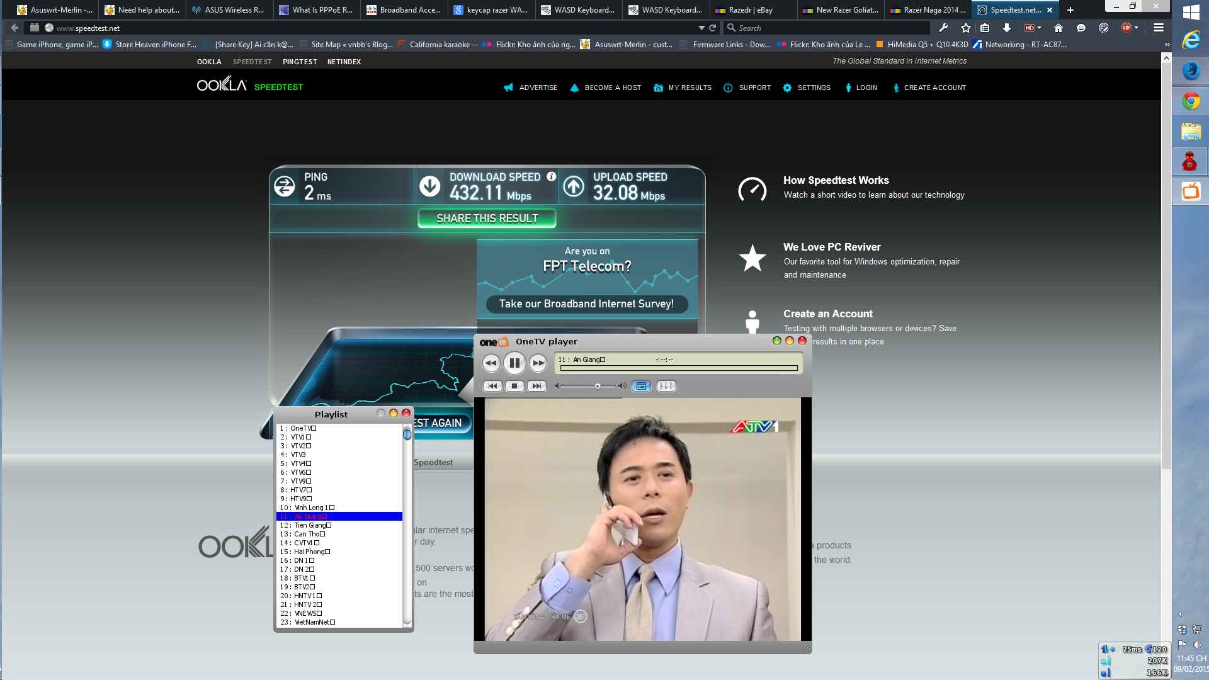
Task: Switch to PINGTEST site tab
Action: tap(300, 62)
